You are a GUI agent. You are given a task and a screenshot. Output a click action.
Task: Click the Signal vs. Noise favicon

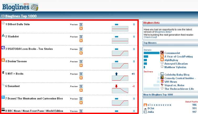point(162,85)
